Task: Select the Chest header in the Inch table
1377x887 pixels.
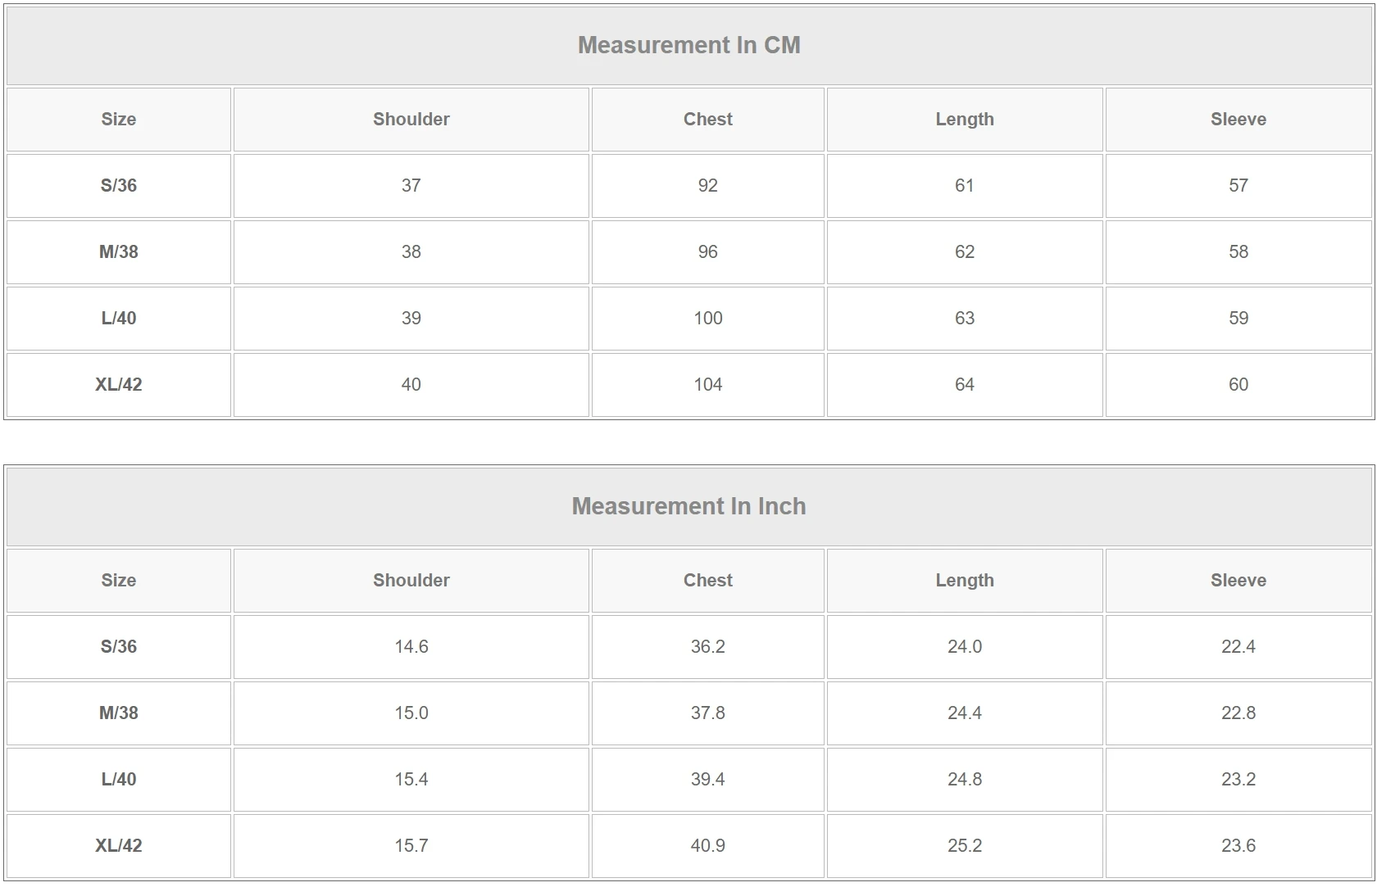Action: [707, 581]
